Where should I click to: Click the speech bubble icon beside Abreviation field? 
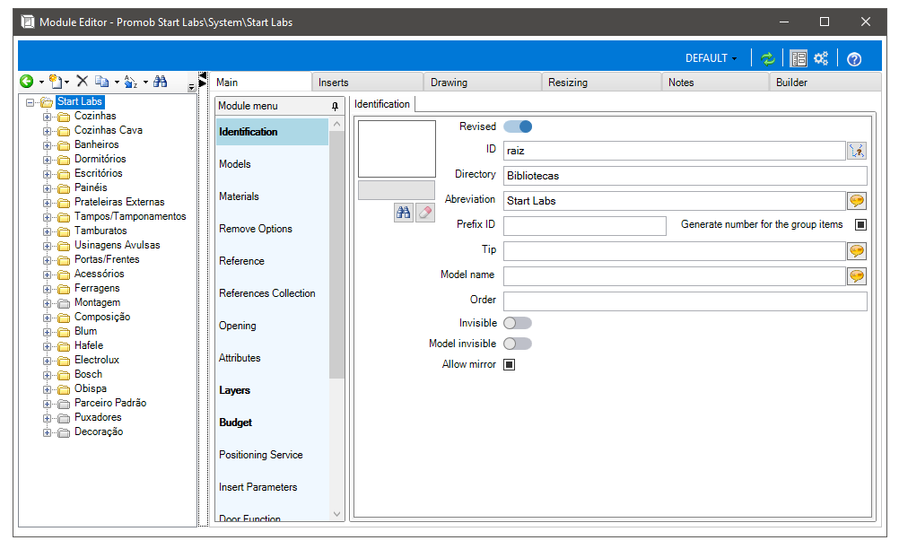(x=857, y=201)
